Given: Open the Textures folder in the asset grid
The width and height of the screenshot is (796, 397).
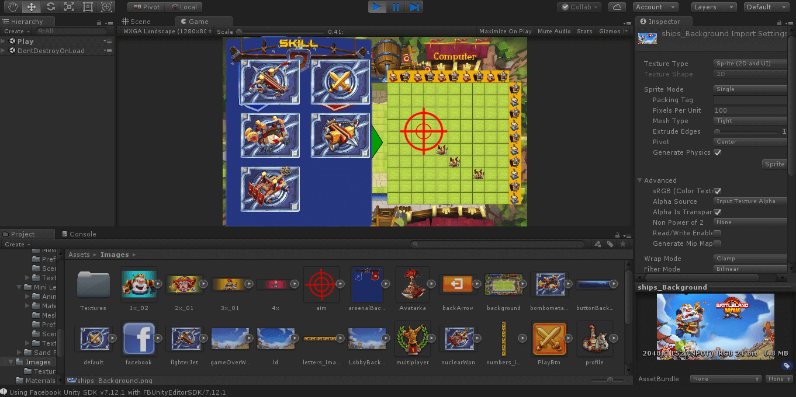Looking at the screenshot, I should (x=94, y=289).
